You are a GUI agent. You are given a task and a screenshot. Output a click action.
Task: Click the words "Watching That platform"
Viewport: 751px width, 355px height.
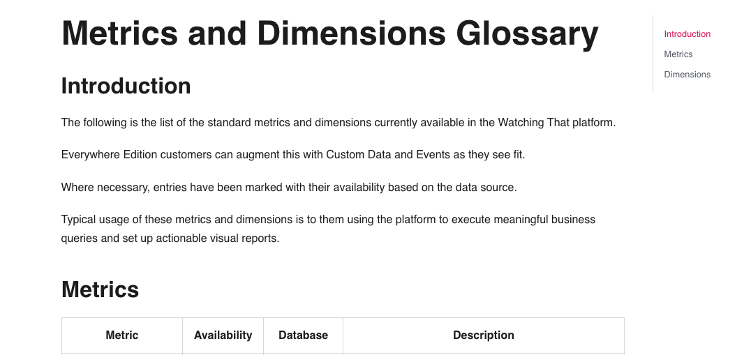(556, 123)
